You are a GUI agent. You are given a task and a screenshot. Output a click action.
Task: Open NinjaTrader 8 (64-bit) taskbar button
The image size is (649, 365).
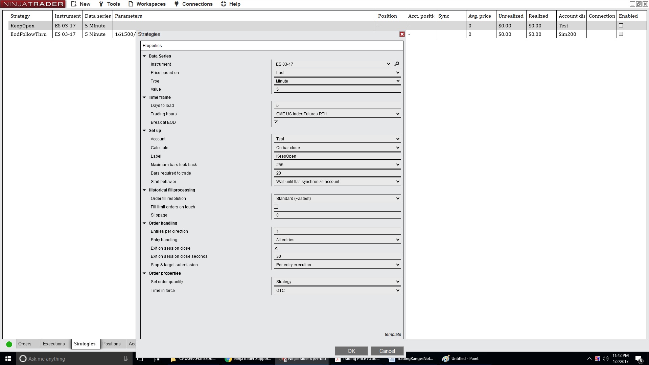click(x=303, y=359)
